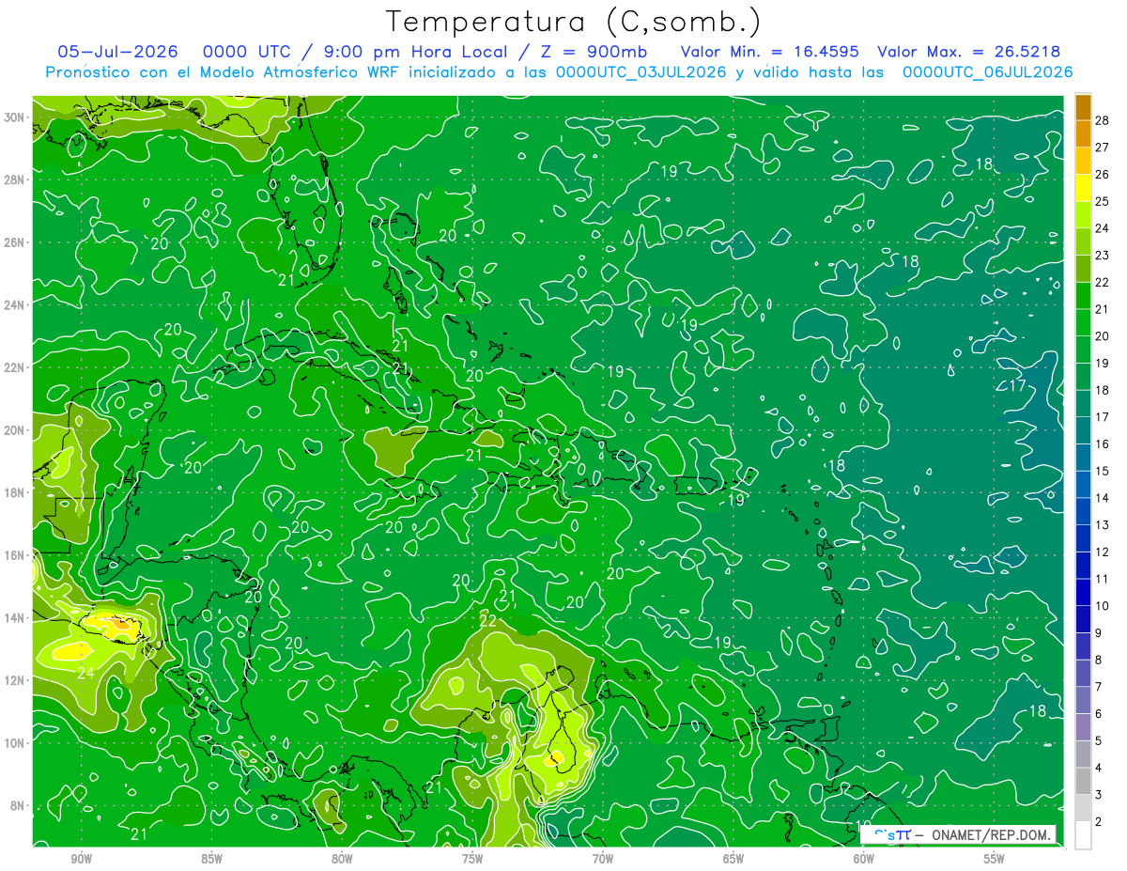
Task: Click colorbar legend label 7
Action: point(1099,687)
